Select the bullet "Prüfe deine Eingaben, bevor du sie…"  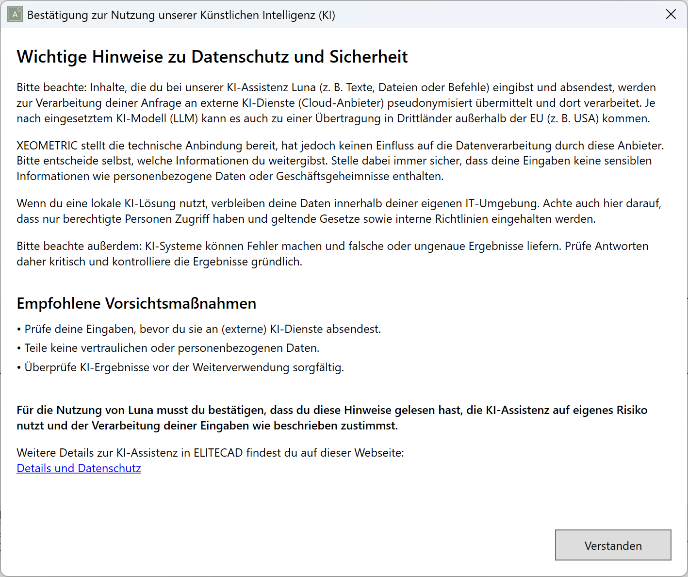(x=199, y=329)
